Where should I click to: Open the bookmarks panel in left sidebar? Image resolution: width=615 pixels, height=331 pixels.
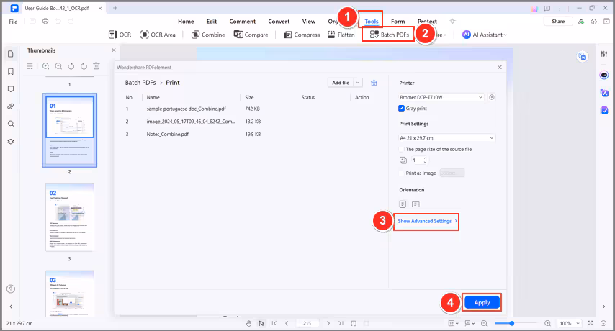click(11, 72)
